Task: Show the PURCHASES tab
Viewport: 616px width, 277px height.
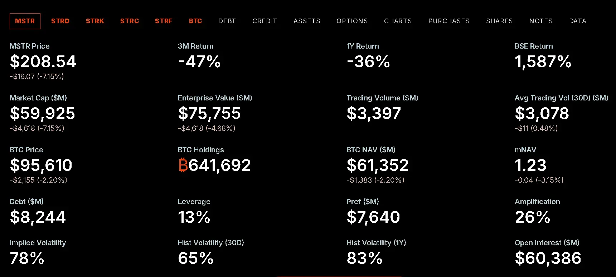Action: (x=449, y=21)
